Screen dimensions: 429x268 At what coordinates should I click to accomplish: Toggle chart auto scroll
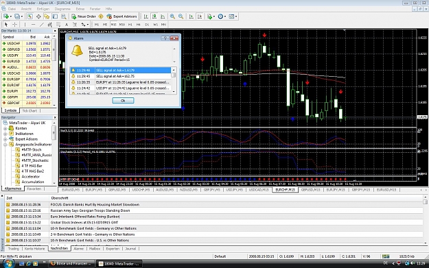click(x=192, y=16)
